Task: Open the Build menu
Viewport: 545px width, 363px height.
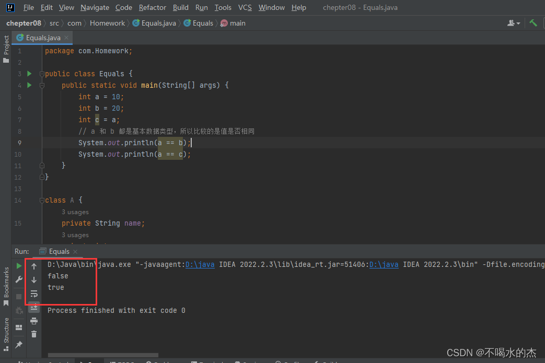Action: pyautogui.click(x=180, y=7)
